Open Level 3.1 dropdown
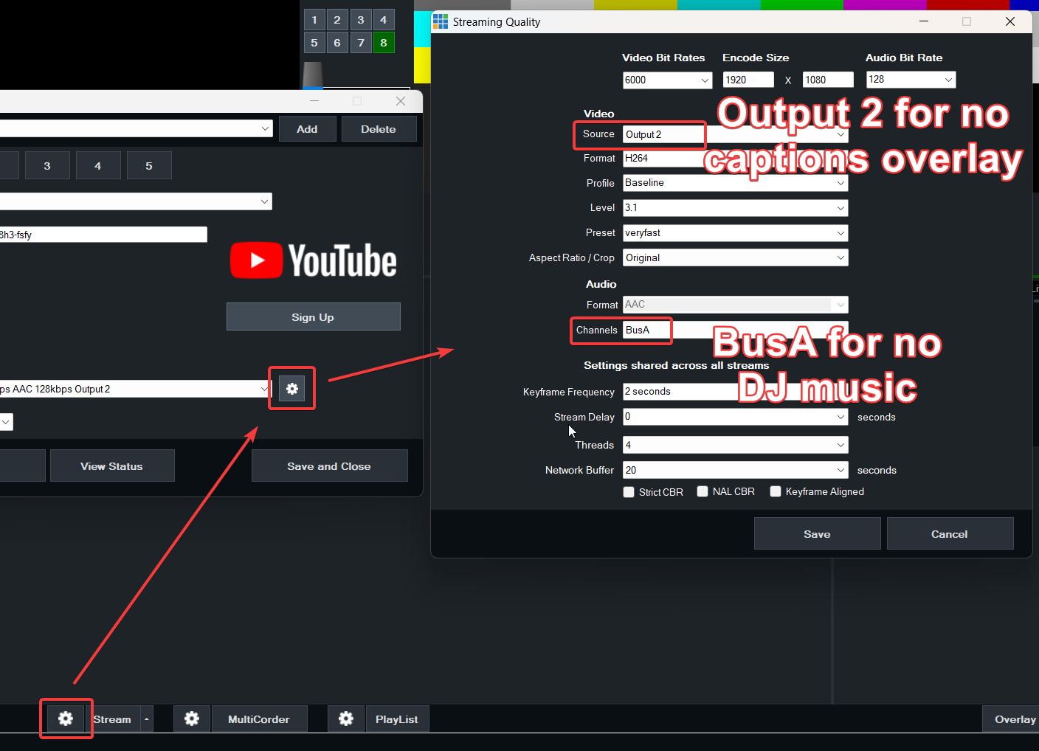 (x=736, y=207)
